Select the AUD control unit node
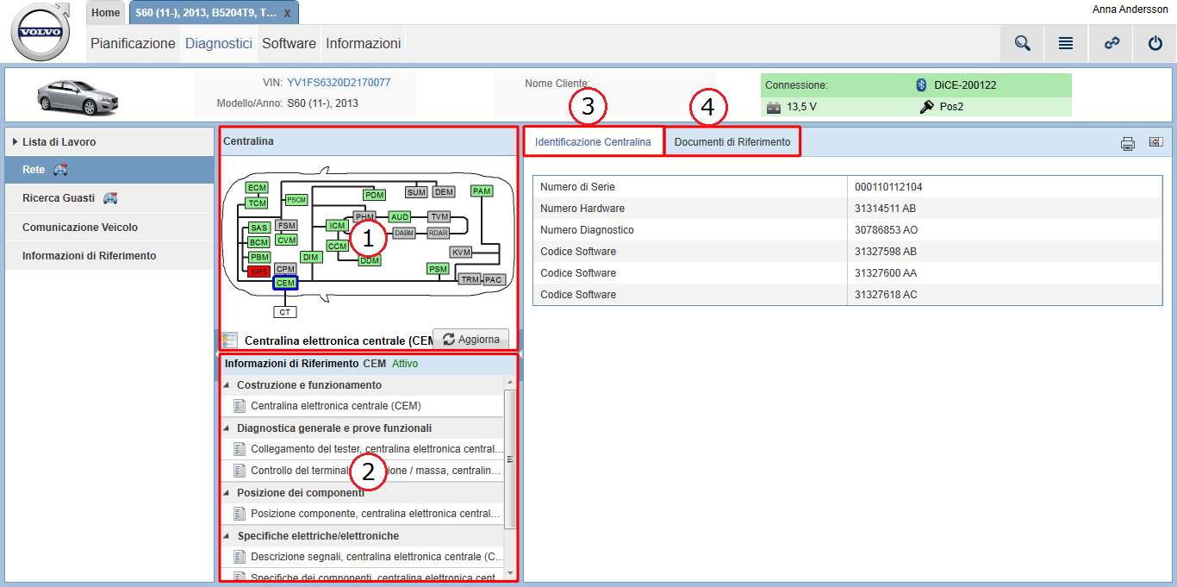Viewport: 1177px width, 587px height. click(x=400, y=217)
